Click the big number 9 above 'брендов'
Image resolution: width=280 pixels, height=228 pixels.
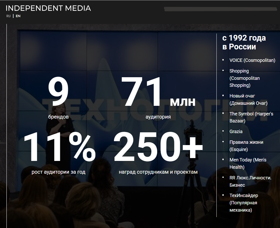(x=58, y=91)
